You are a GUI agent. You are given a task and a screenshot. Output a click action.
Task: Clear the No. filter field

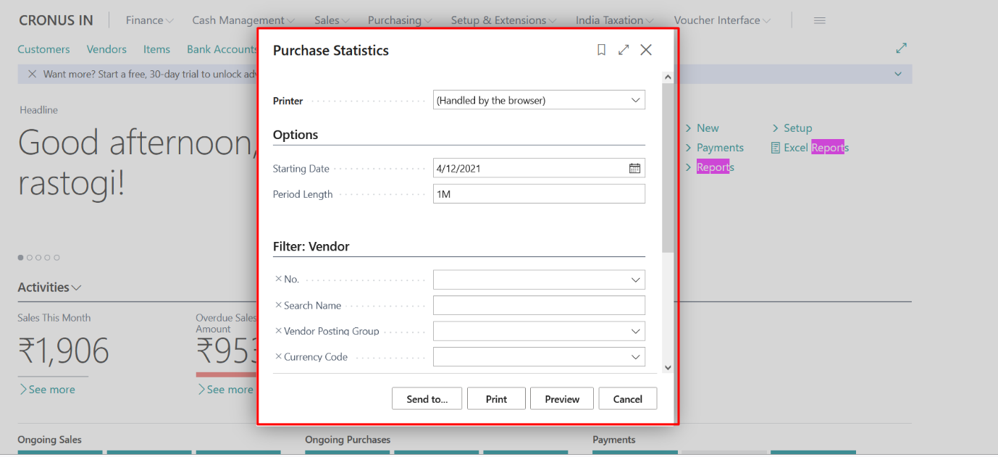point(279,279)
